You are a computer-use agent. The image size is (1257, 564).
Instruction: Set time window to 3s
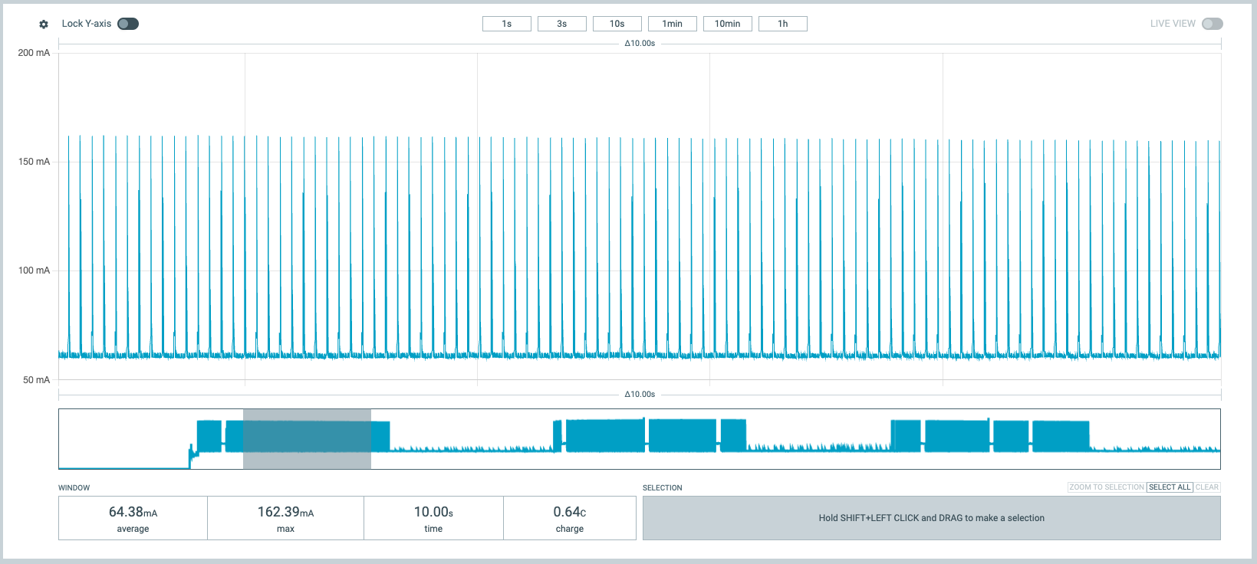tap(561, 24)
